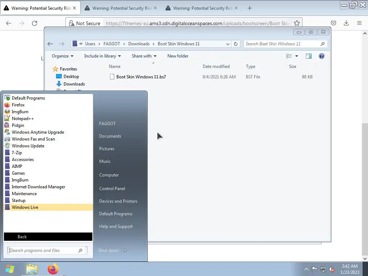Open the Include in library dropdown
The image size is (368, 276).
click(102, 56)
